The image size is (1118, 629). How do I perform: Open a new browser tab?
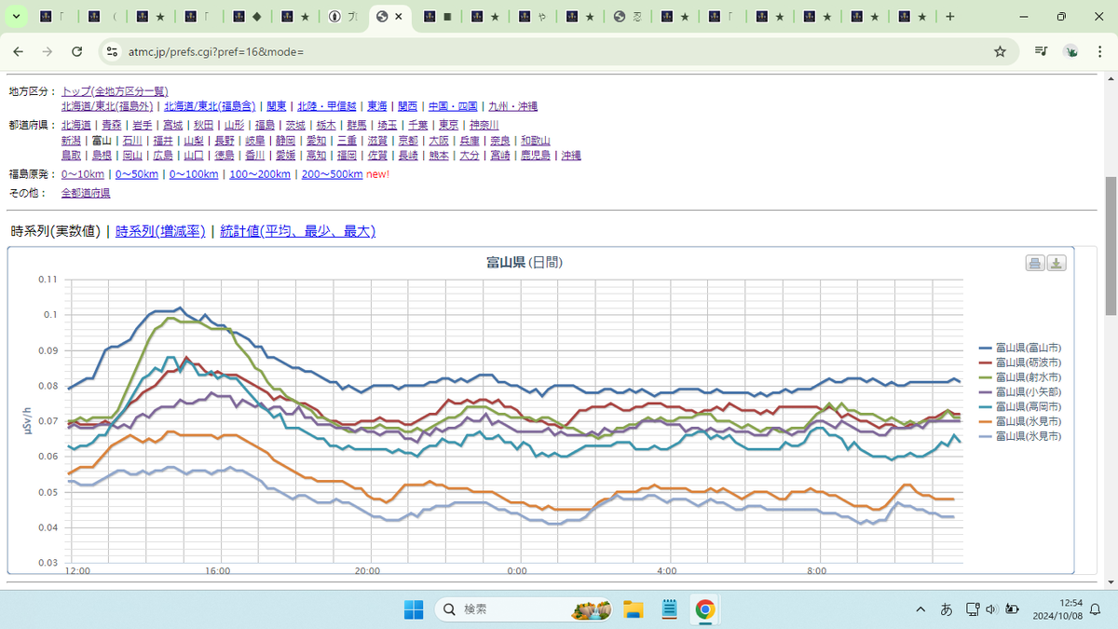point(949,17)
